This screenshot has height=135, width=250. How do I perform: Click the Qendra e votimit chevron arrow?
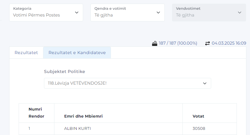(158, 13)
